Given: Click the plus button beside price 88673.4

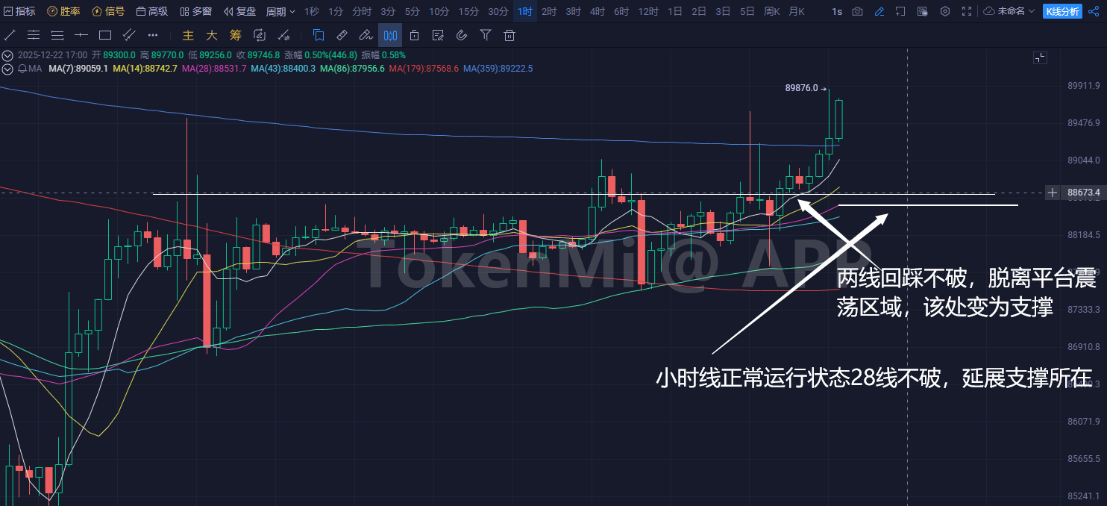Looking at the screenshot, I should [x=1052, y=193].
